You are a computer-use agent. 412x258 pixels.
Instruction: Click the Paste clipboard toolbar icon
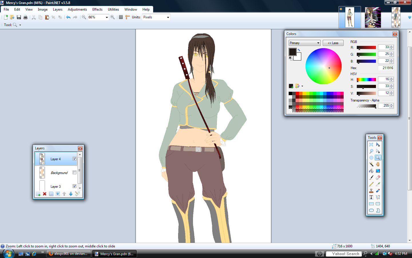tap(47, 17)
